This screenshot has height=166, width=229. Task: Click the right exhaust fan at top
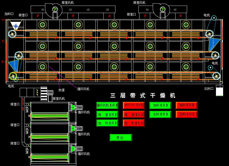(162, 9)
